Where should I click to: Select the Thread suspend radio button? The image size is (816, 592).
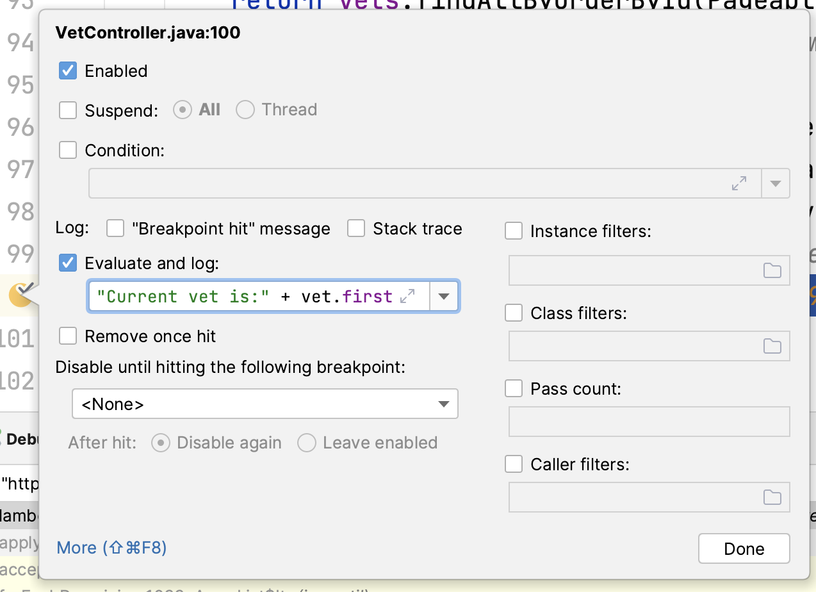point(245,110)
